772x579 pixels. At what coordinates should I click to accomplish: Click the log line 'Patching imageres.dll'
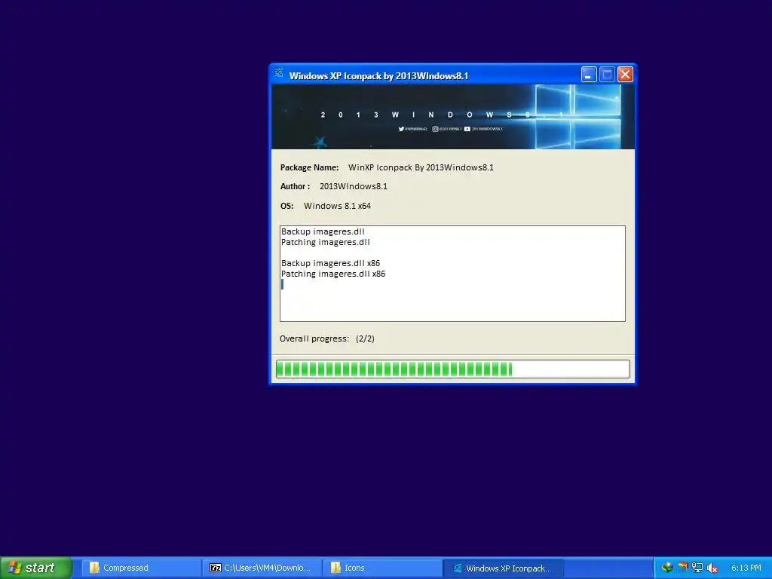point(326,242)
